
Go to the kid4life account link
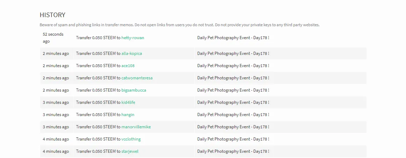pos(128,102)
